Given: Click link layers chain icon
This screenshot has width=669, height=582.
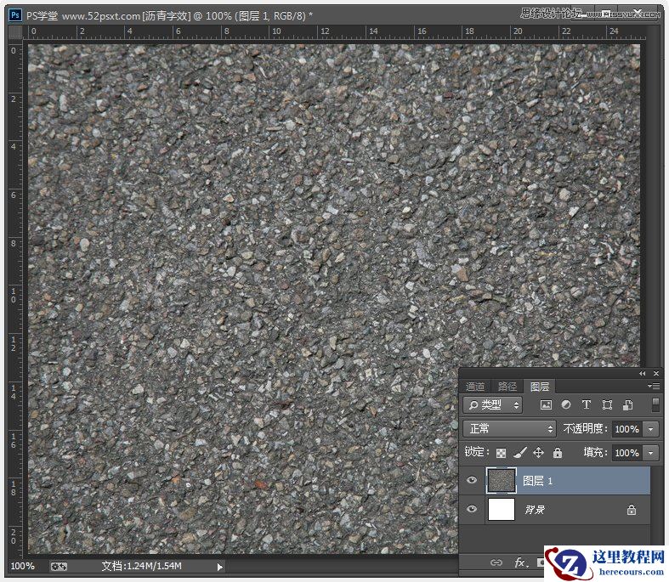Looking at the screenshot, I should (x=496, y=562).
